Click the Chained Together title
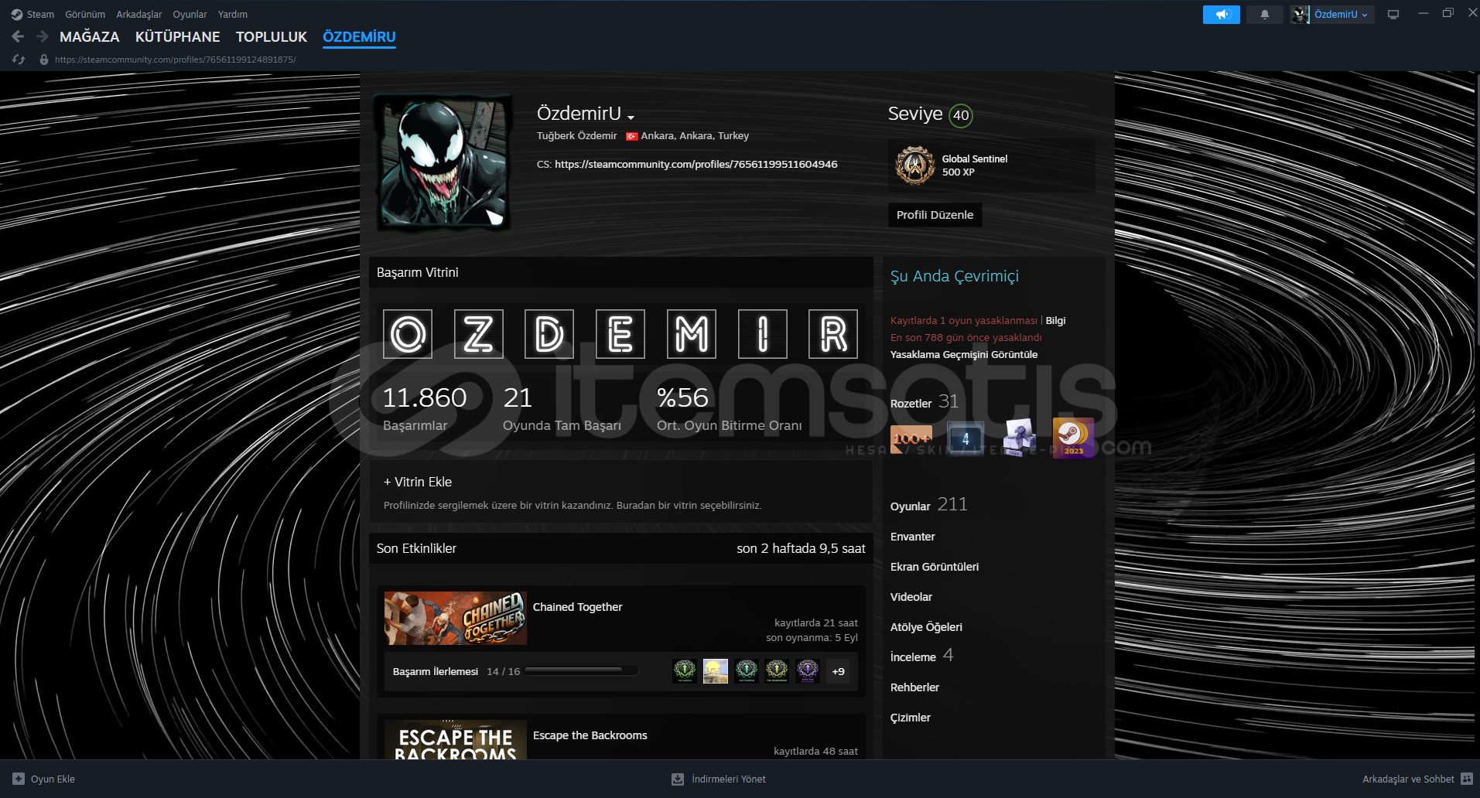Image resolution: width=1480 pixels, height=798 pixels. pos(577,607)
